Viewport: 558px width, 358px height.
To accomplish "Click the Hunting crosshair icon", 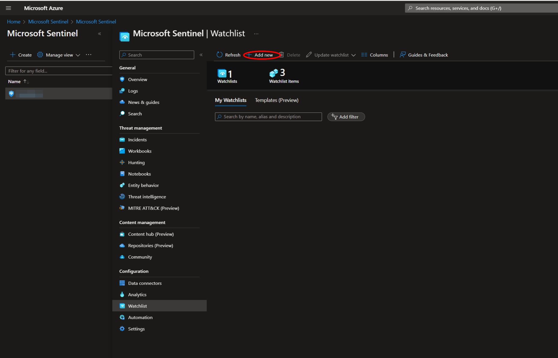I will 122,162.
